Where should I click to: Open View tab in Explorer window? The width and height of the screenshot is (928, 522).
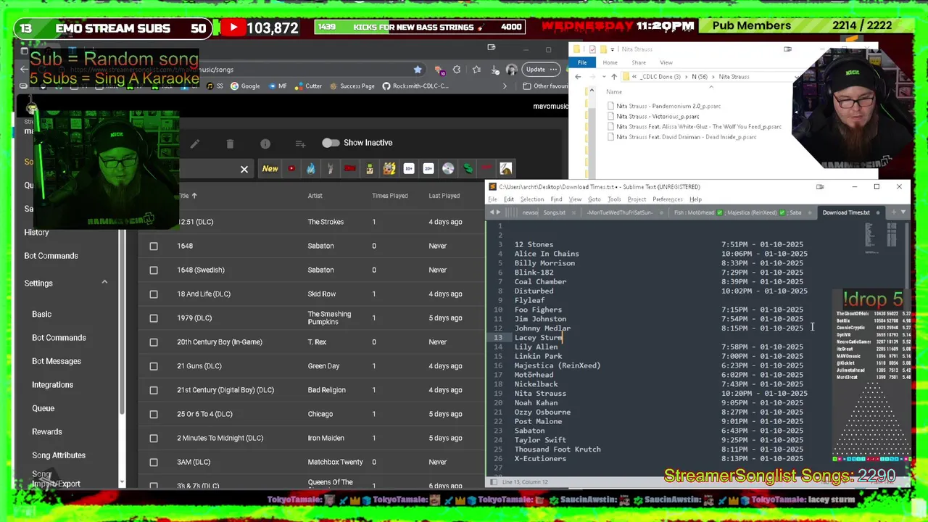point(666,63)
